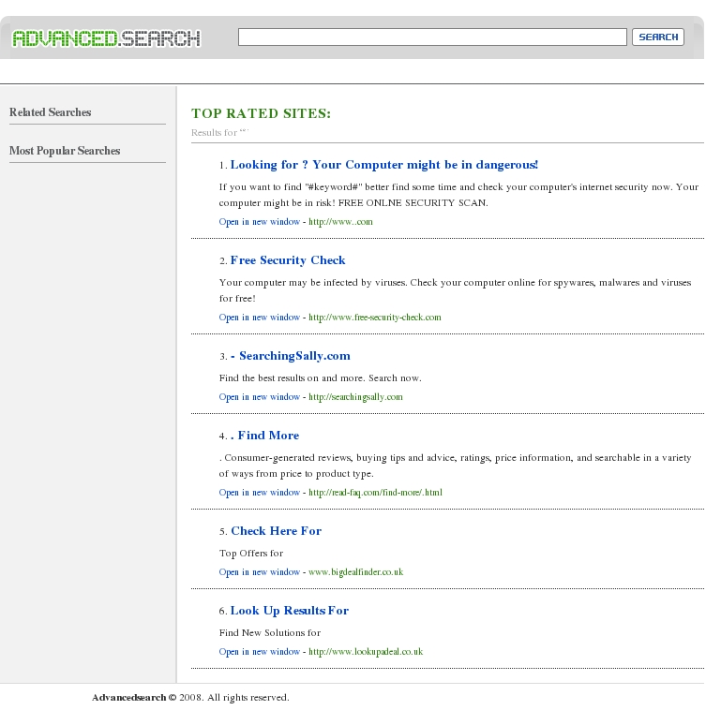Click the www.lookupadeal.co.uk URL link
The width and height of the screenshot is (706, 725).
point(366,652)
